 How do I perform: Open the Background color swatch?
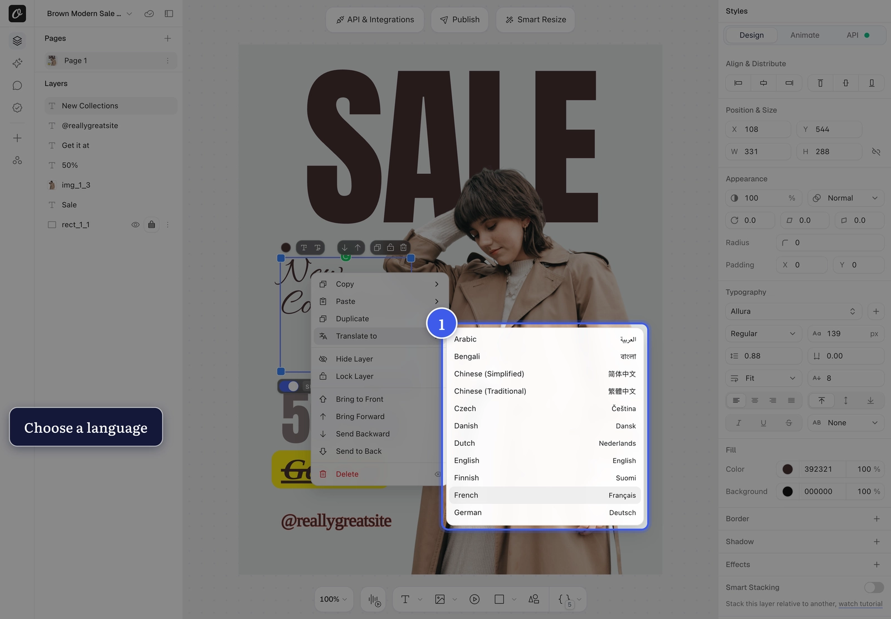(787, 491)
